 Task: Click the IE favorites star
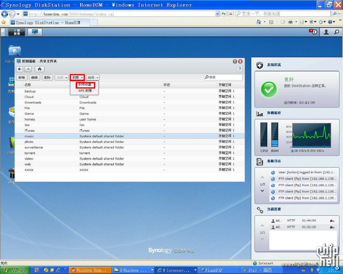click(x=4, y=22)
